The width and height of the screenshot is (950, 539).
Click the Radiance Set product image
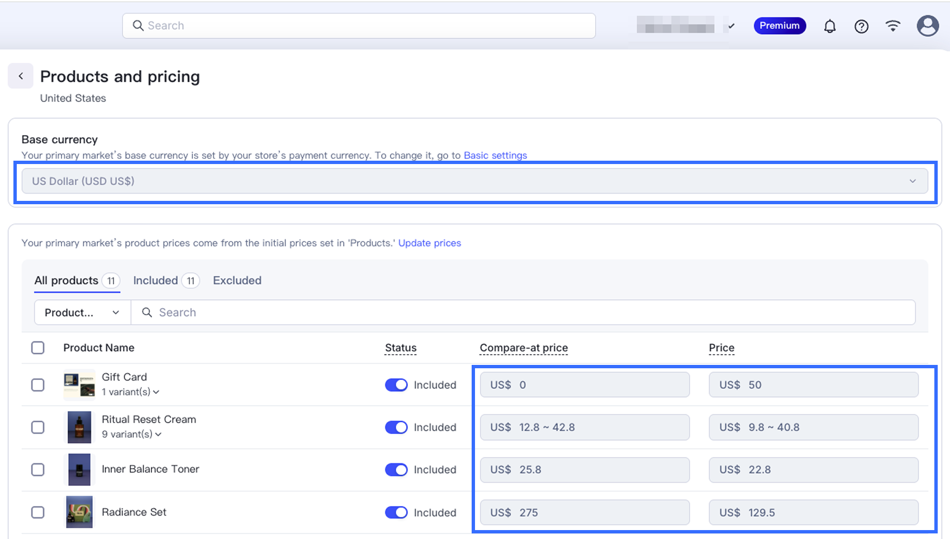click(79, 512)
